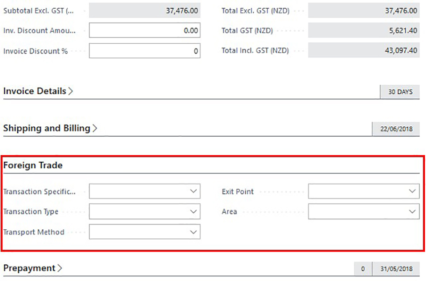Edit the Invoice Discount % field
429x281 pixels.
tap(144, 51)
